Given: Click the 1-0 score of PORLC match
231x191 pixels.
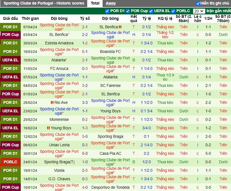Looking at the screenshot, I should tap(85, 162).
